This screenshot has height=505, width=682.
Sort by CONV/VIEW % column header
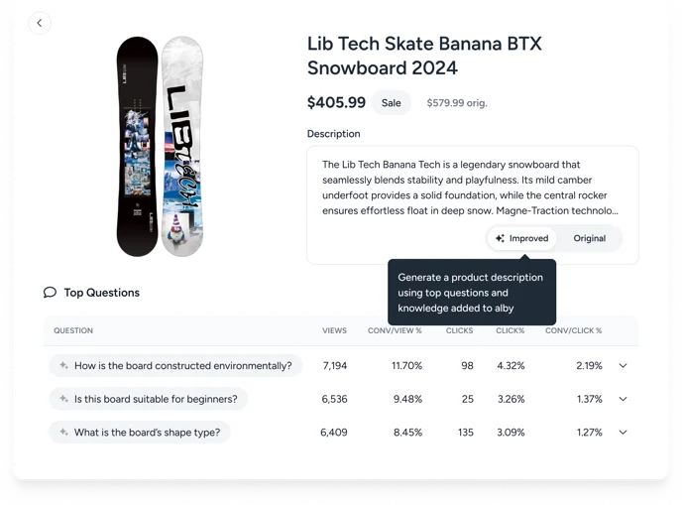pos(395,330)
